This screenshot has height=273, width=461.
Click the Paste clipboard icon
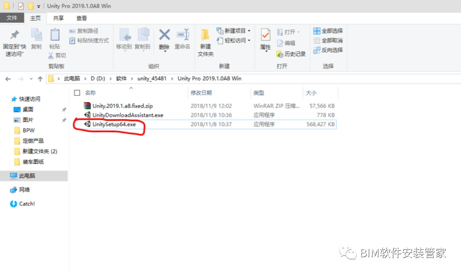click(x=55, y=35)
